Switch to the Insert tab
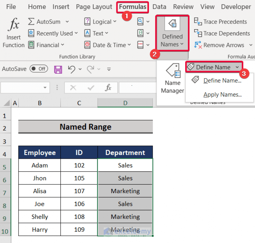The image size is (255, 243). pyautogui.click(x=61, y=7)
